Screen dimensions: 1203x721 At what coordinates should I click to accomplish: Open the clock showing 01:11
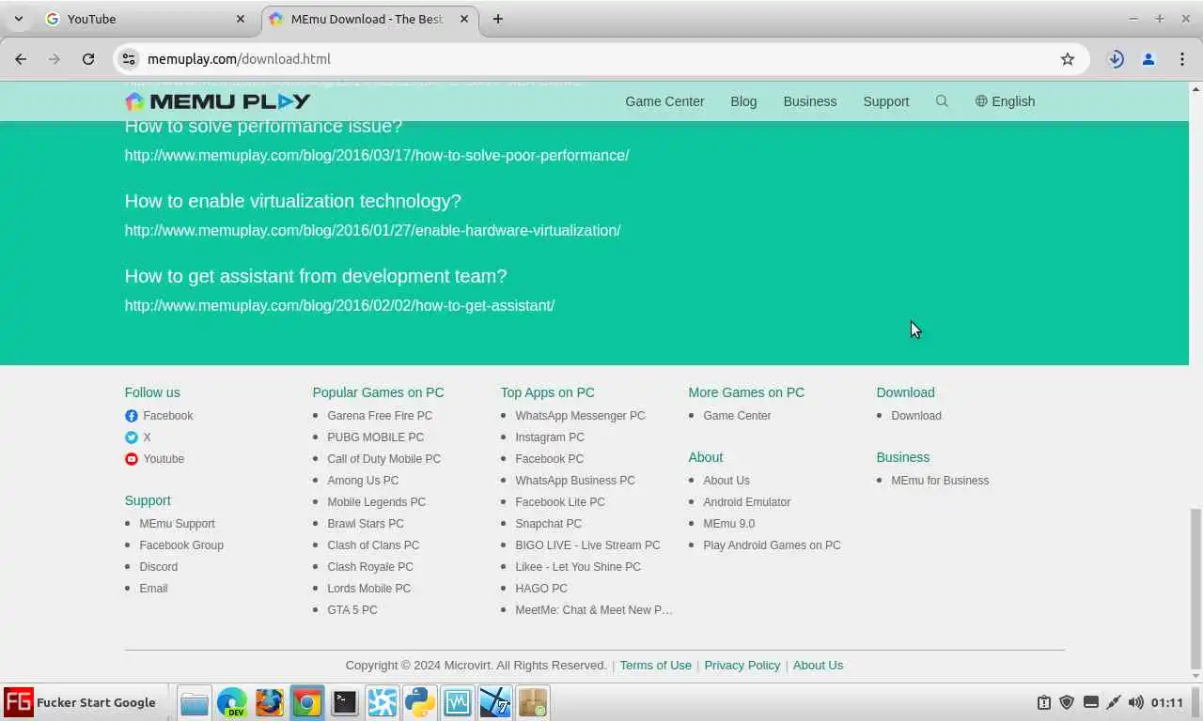1166,702
